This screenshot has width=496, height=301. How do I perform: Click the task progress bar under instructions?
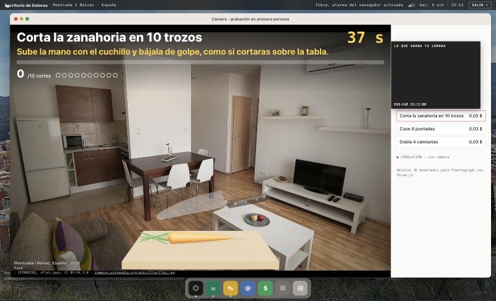(x=200, y=62)
